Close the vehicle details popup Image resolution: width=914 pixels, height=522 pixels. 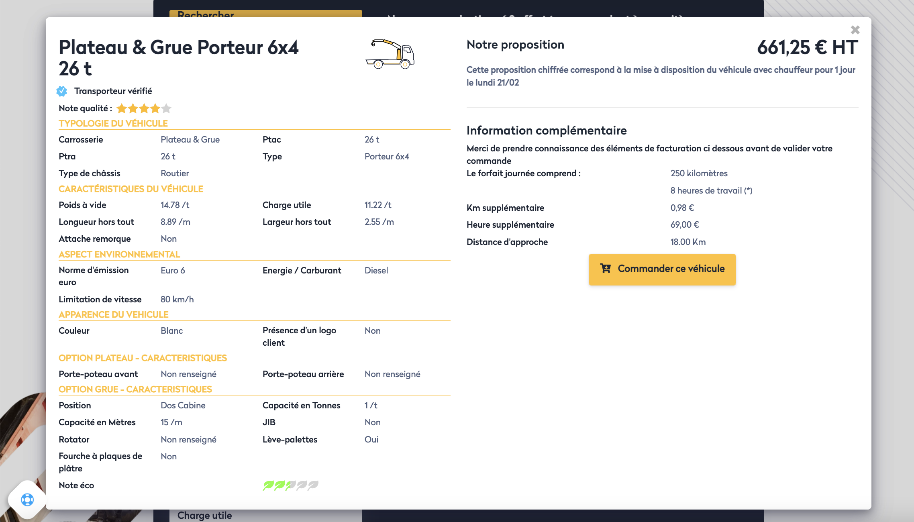pyautogui.click(x=855, y=30)
